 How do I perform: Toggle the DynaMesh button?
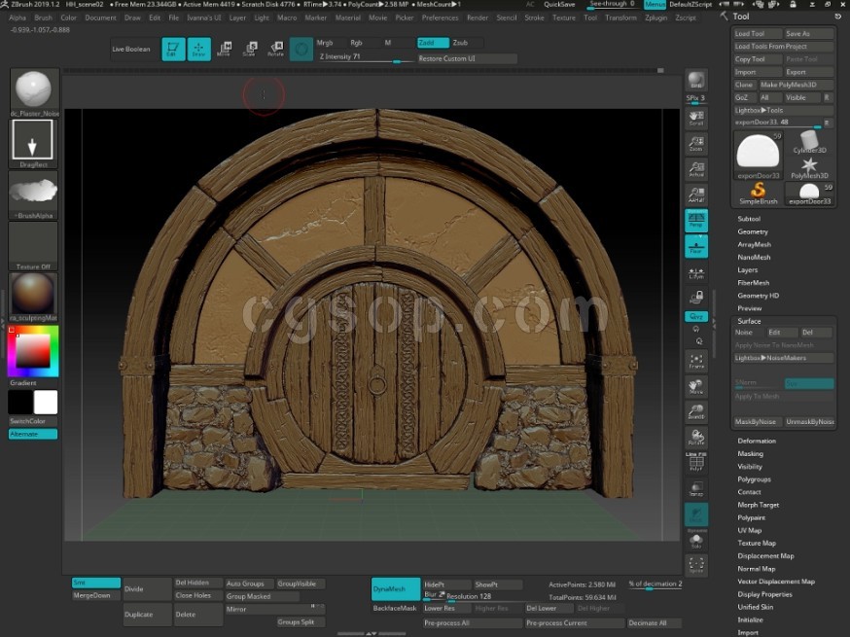[396, 588]
